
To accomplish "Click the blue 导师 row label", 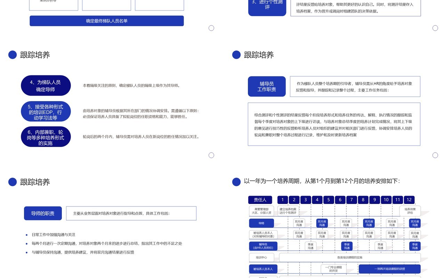I will click(261, 223).
